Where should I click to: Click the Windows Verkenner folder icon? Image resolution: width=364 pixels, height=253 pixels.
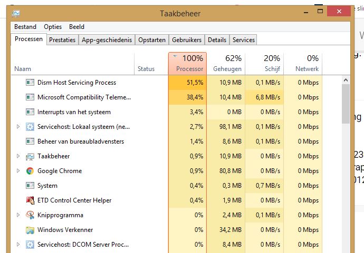coord(30,230)
